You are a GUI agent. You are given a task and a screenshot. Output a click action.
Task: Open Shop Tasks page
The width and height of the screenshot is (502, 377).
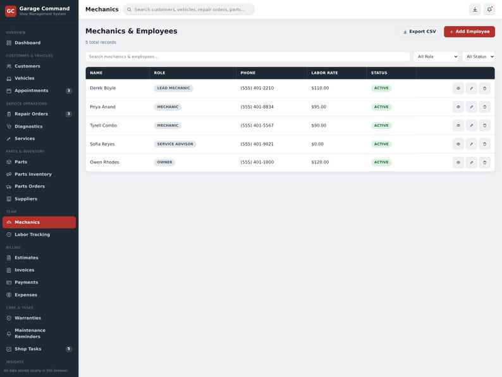[x=39, y=349]
